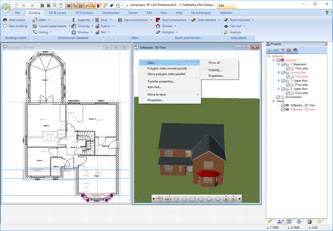Toggle the 2. Upper floor checkbox

point(283,89)
